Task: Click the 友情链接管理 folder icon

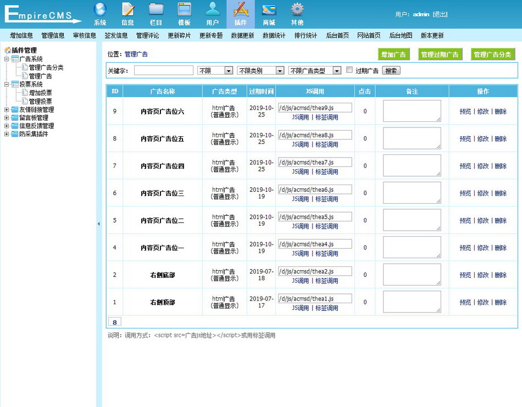Action: (x=15, y=109)
